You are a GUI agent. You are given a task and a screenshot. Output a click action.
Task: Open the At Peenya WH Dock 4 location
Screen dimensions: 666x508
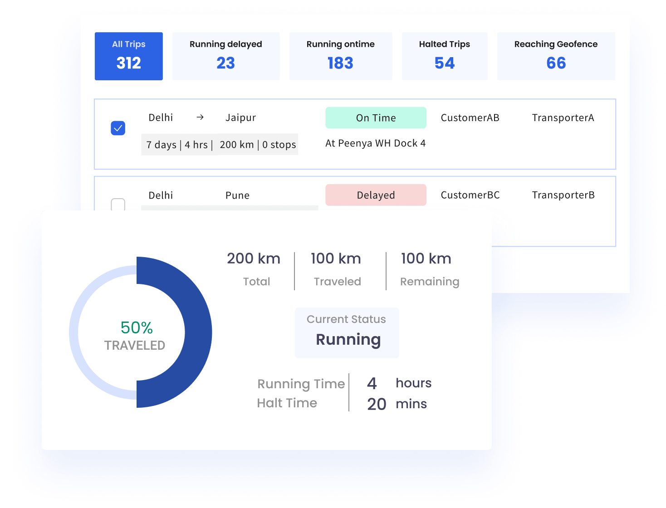(375, 143)
